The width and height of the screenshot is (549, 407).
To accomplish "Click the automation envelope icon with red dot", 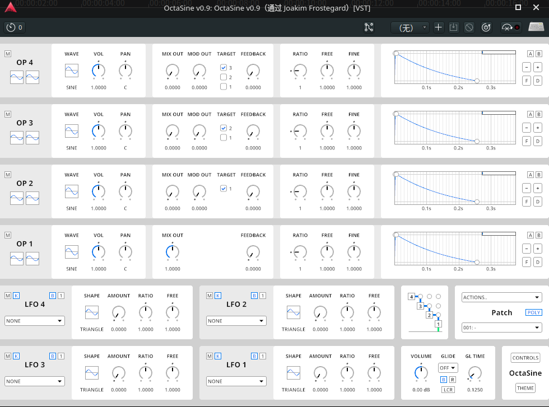I will tap(510, 27).
